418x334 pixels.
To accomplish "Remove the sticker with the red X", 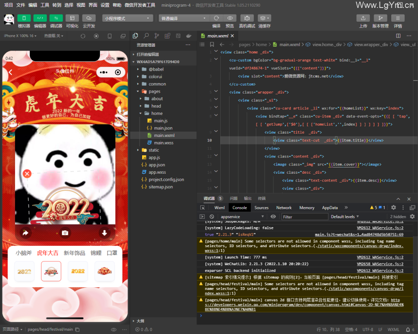I will (x=27, y=174).
